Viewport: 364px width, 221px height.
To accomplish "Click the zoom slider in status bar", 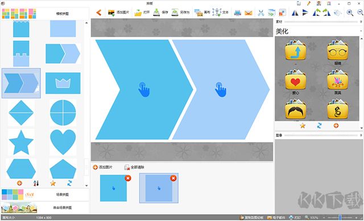I will (x=340, y=218).
